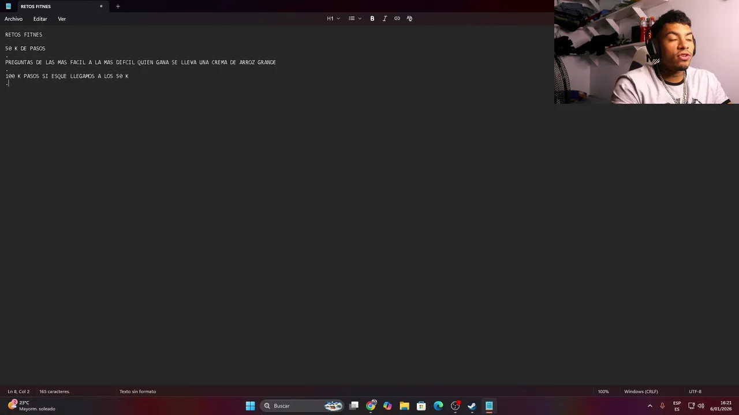
Task: Open Task View from the taskbar
Action: click(x=354, y=406)
